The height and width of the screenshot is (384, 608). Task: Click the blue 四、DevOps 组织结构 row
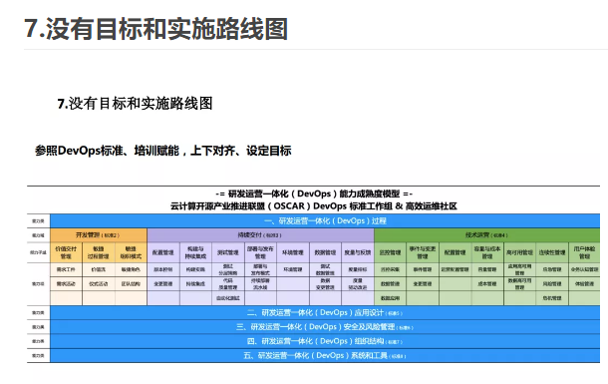(x=325, y=341)
